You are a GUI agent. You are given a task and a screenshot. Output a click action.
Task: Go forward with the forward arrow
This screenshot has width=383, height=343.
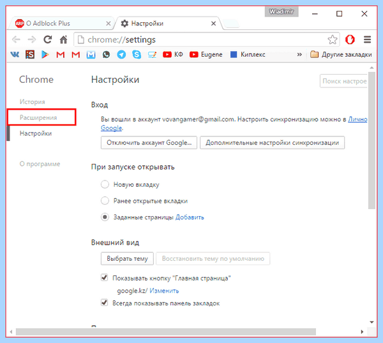pyautogui.click(x=32, y=40)
